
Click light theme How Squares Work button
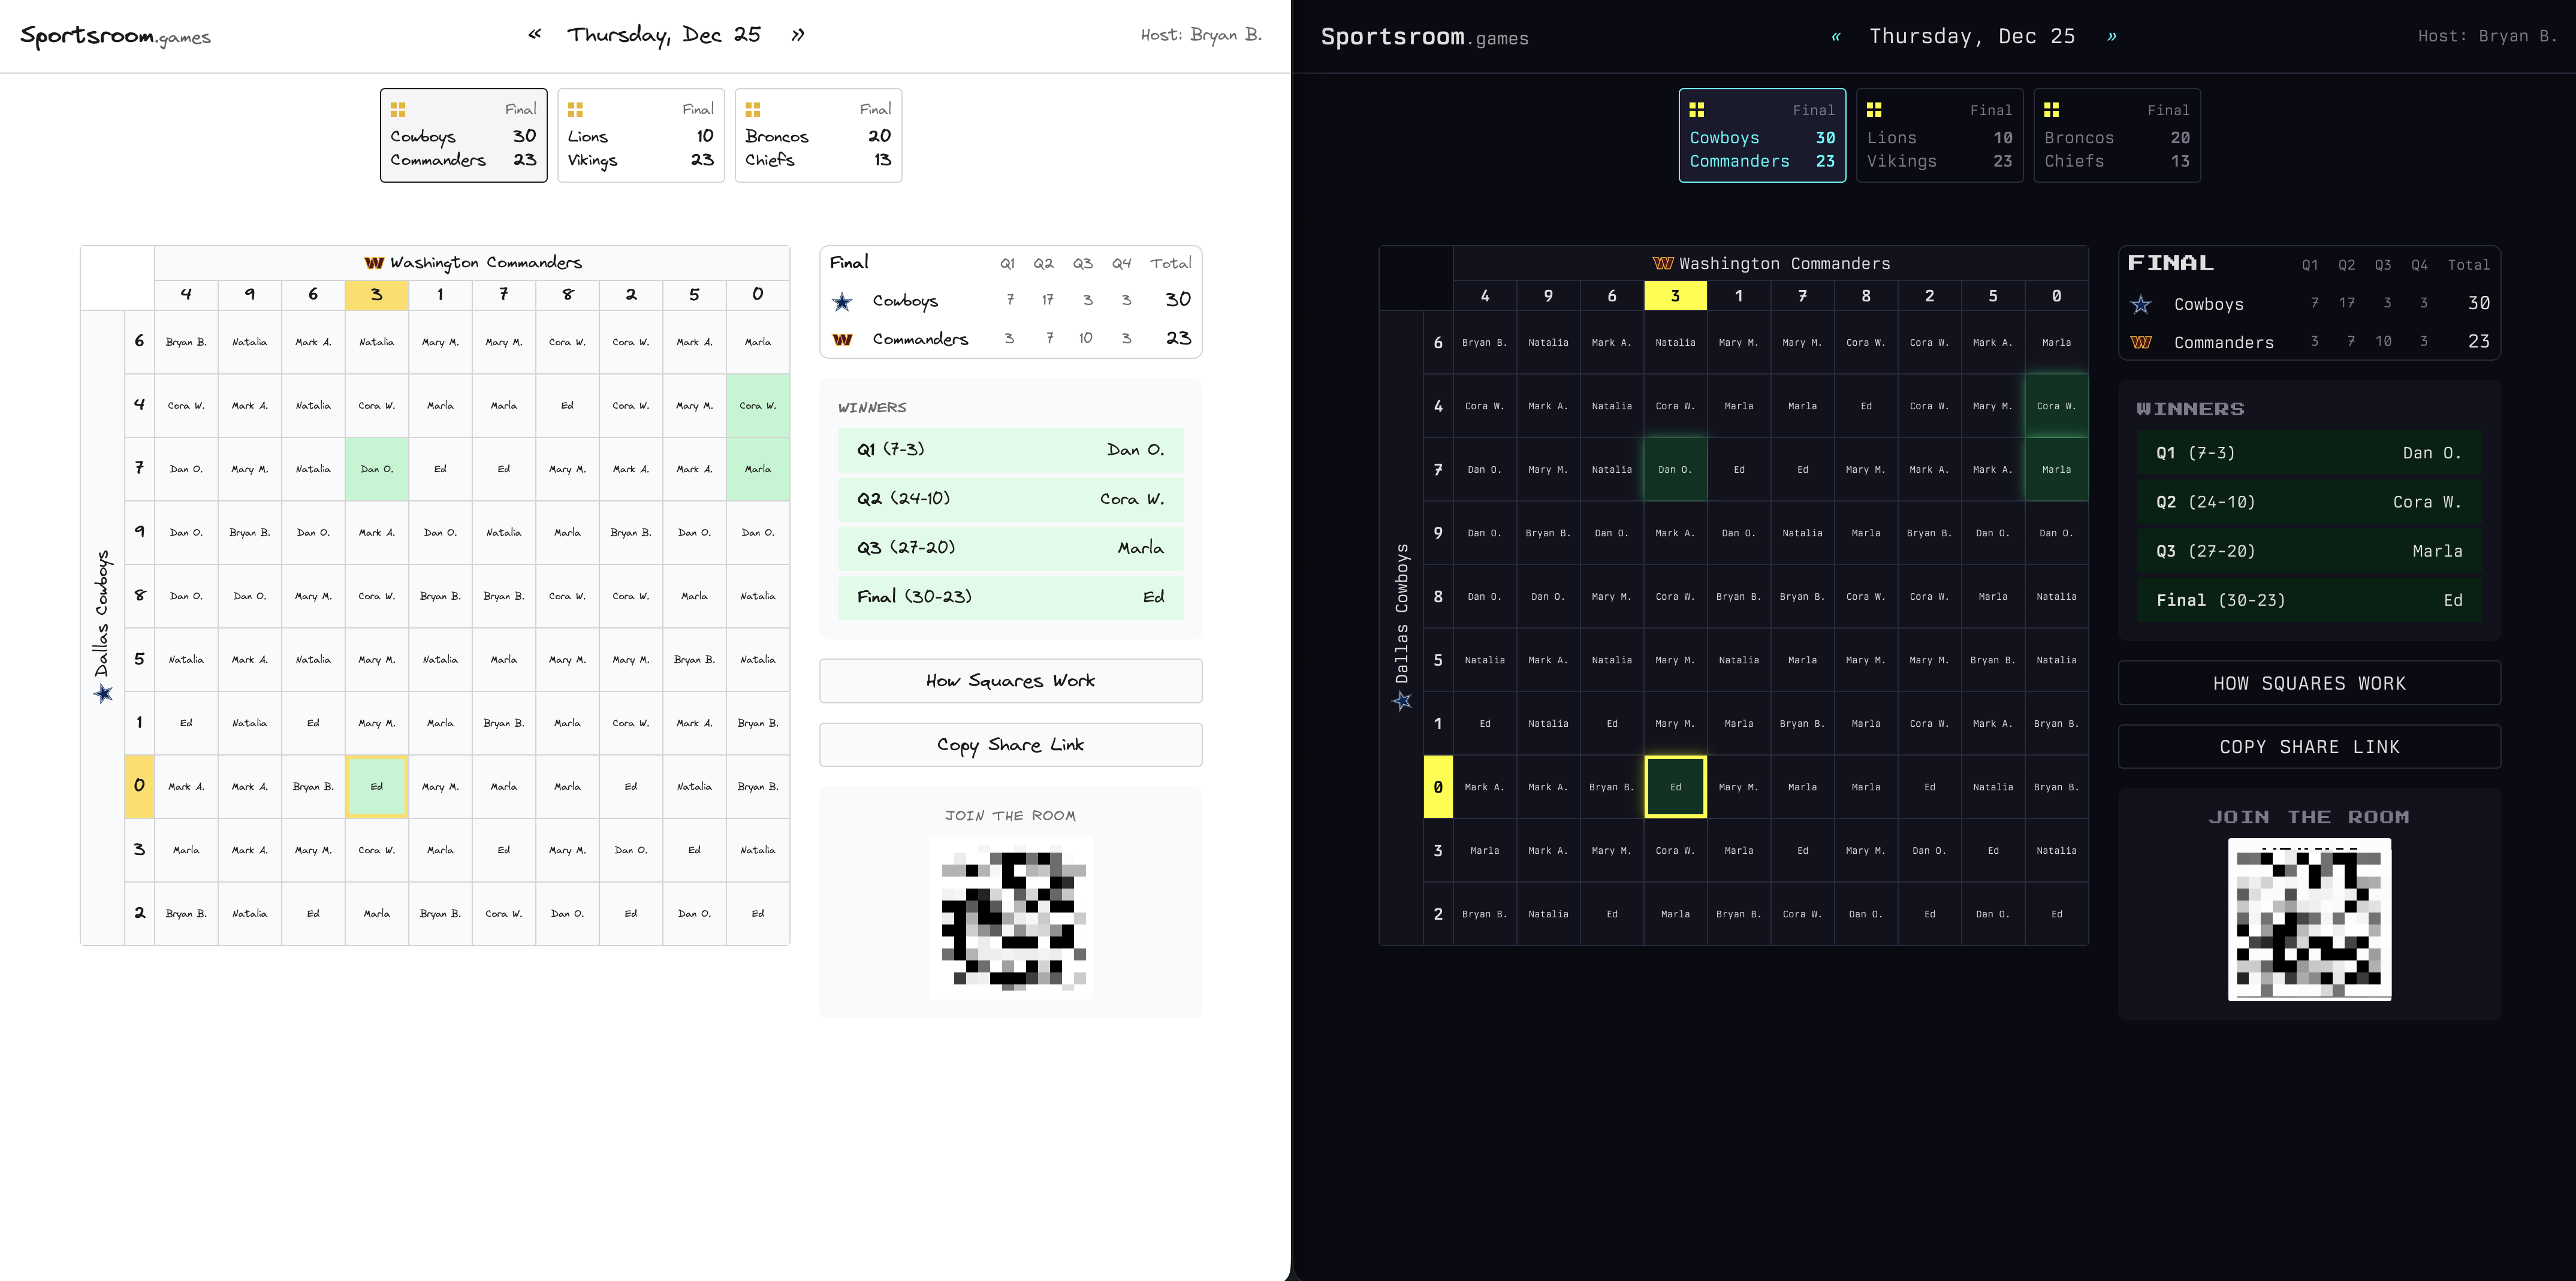1010,681
